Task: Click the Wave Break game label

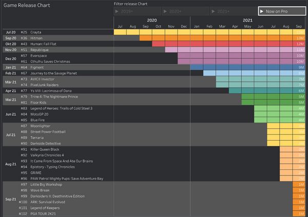Action: coord(40,190)
